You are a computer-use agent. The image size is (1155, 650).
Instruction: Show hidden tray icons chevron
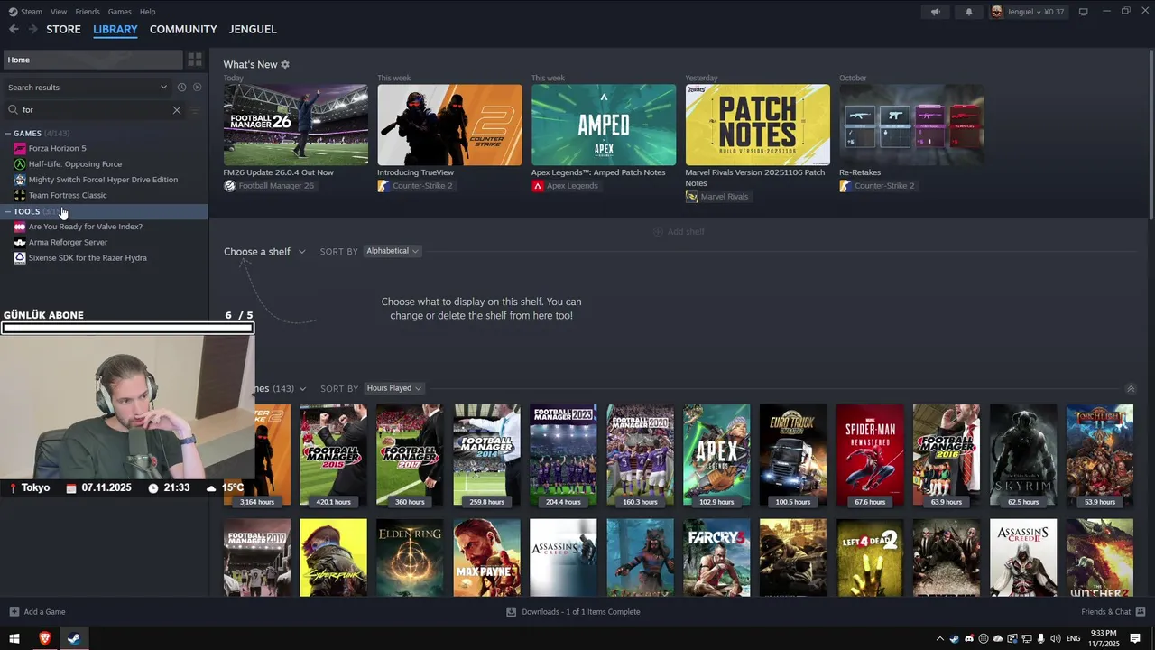(940, 639)
